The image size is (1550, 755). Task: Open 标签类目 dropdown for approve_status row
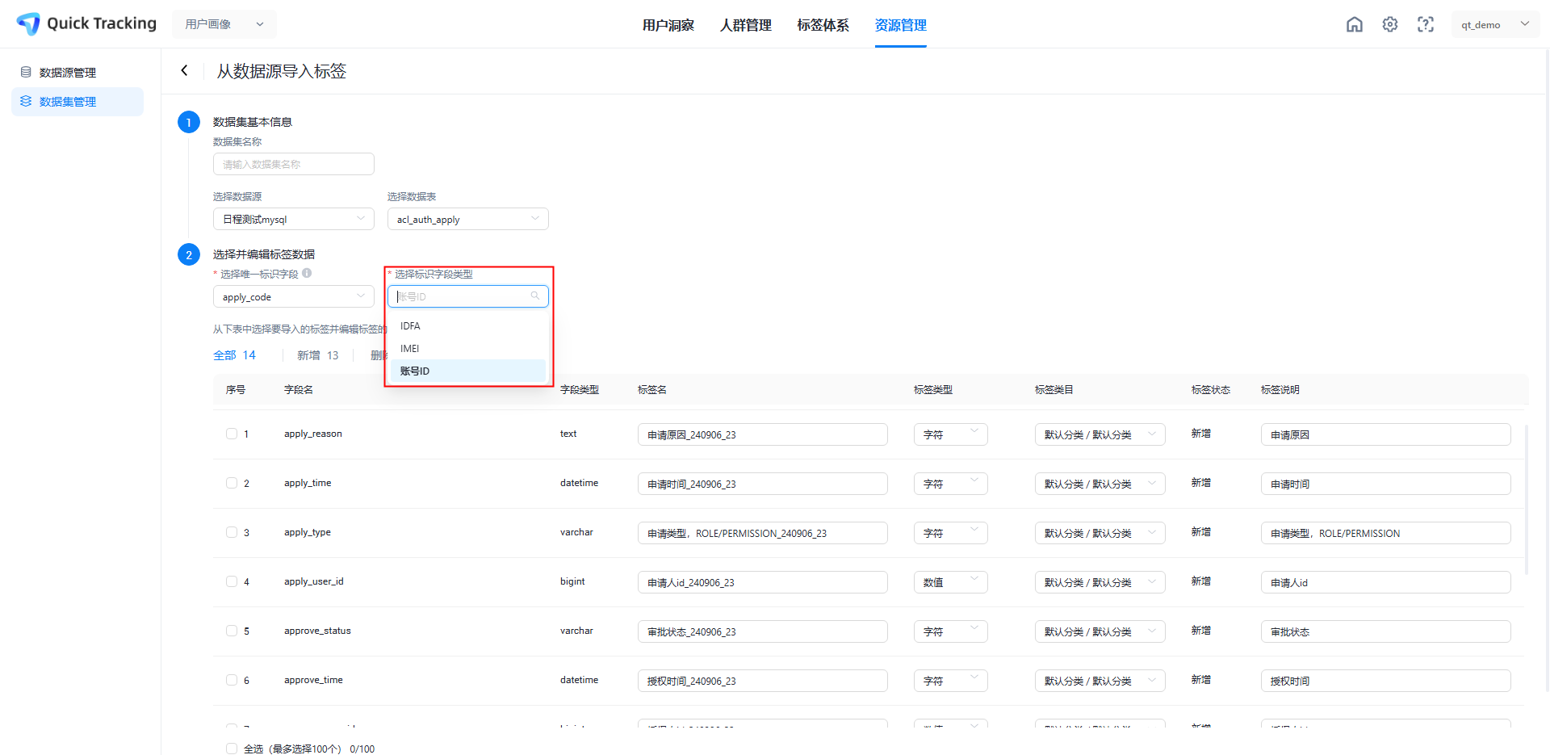point(1100,631)
